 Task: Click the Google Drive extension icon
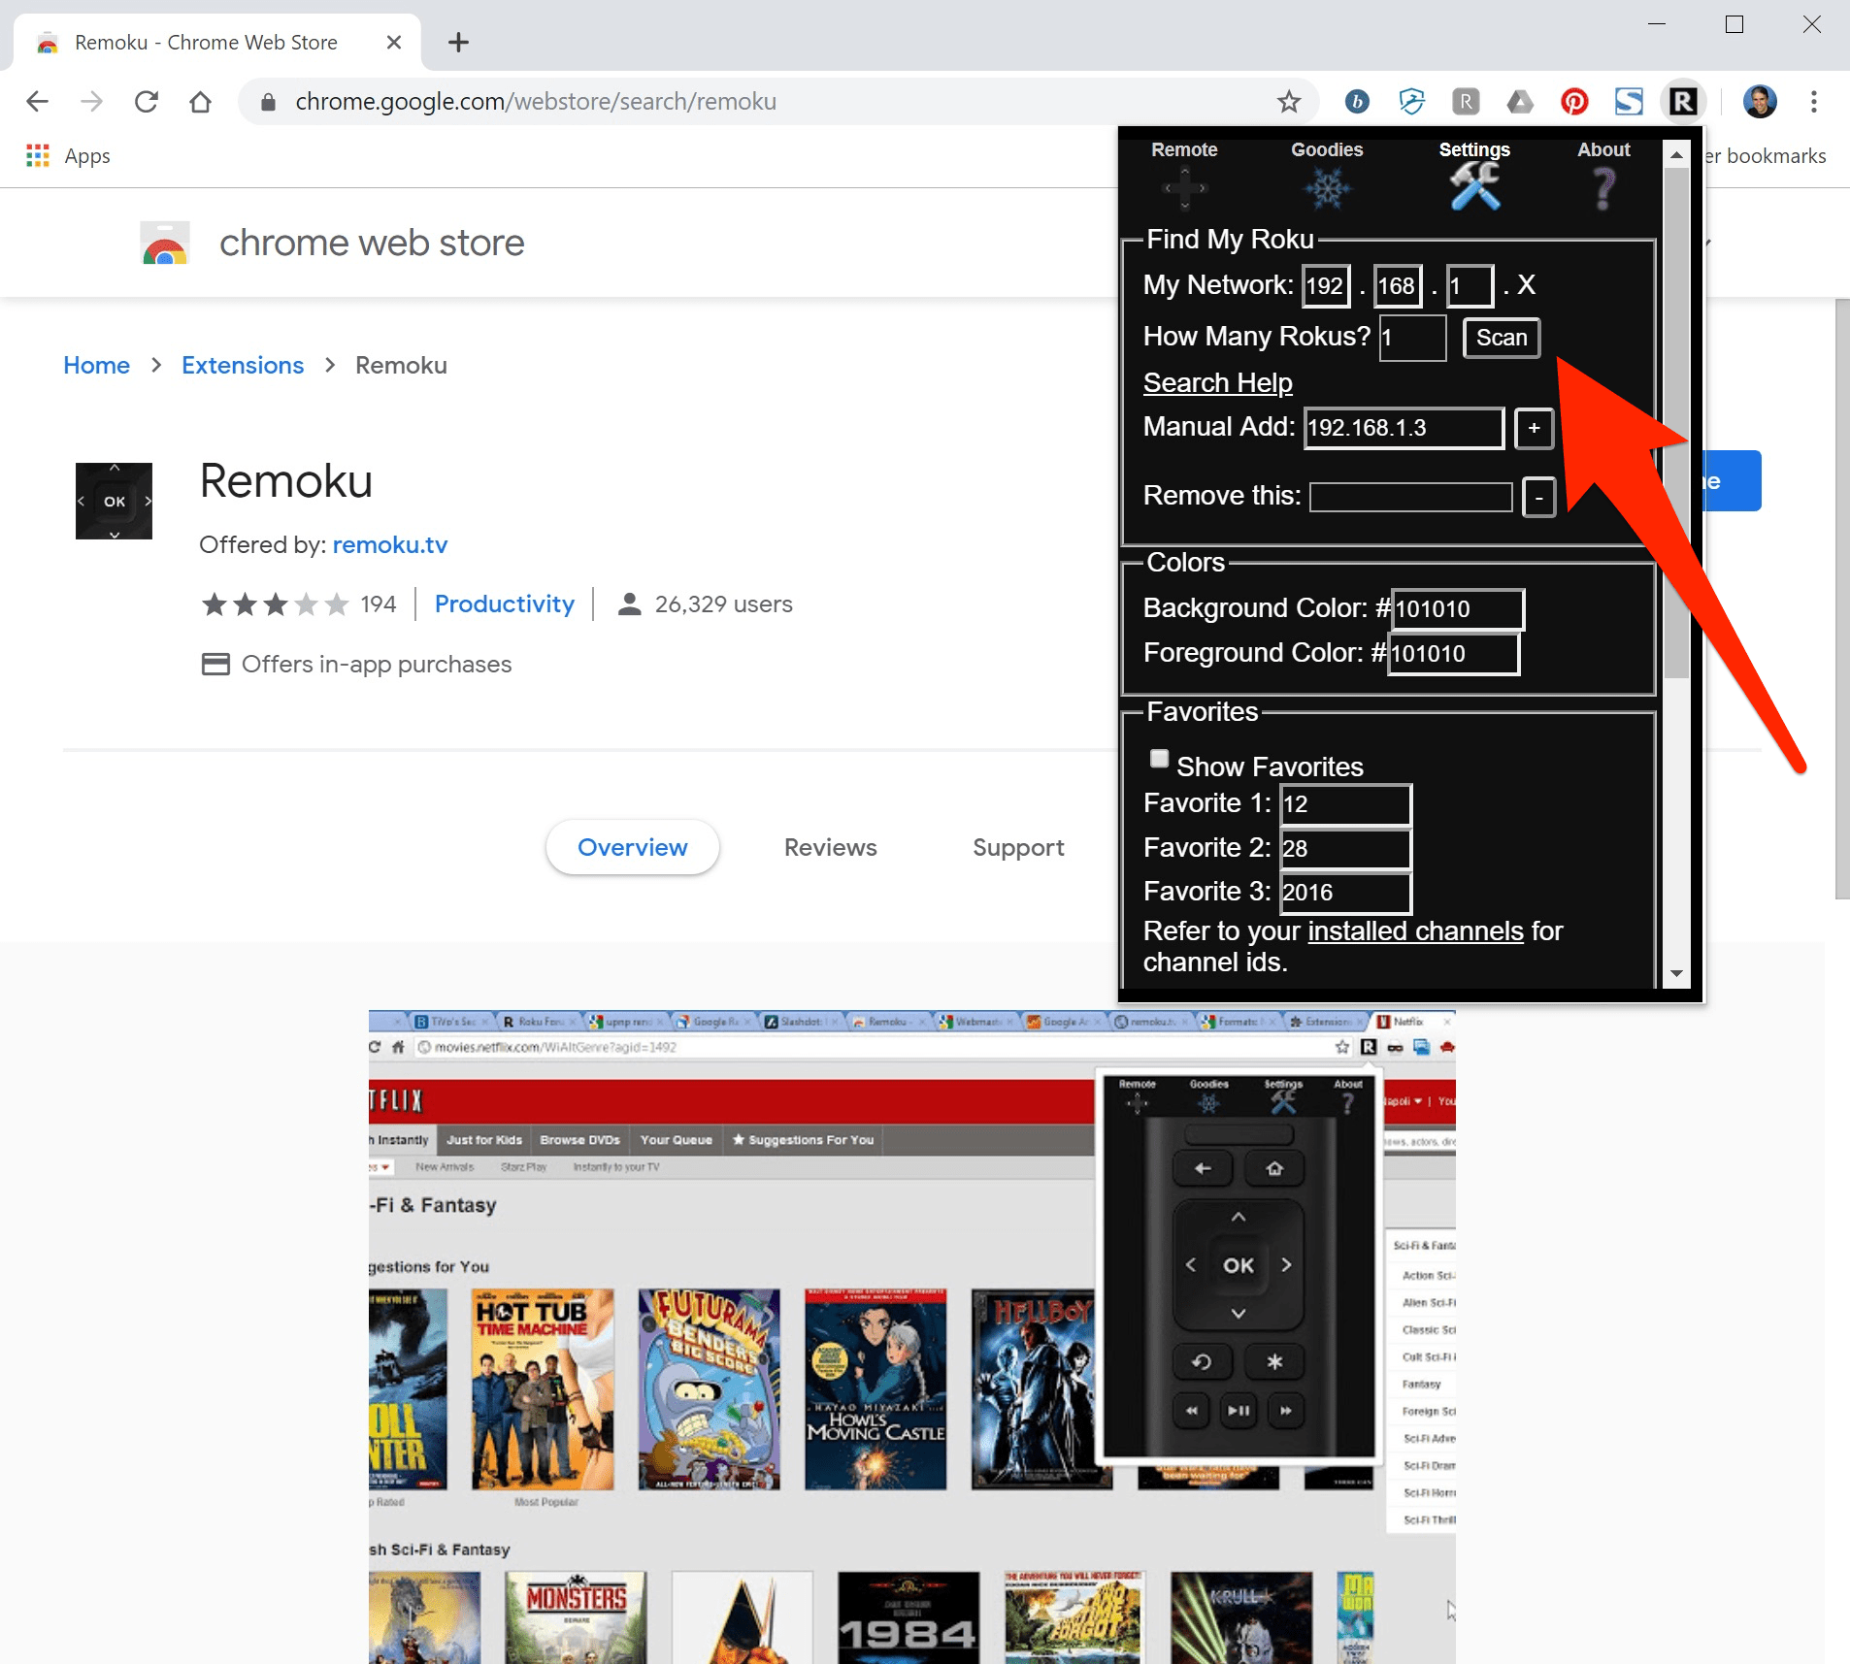pyautogui.click(x=1520, y=101)
